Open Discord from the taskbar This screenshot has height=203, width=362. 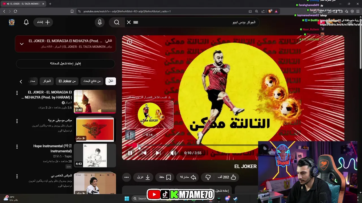[227, 198]
